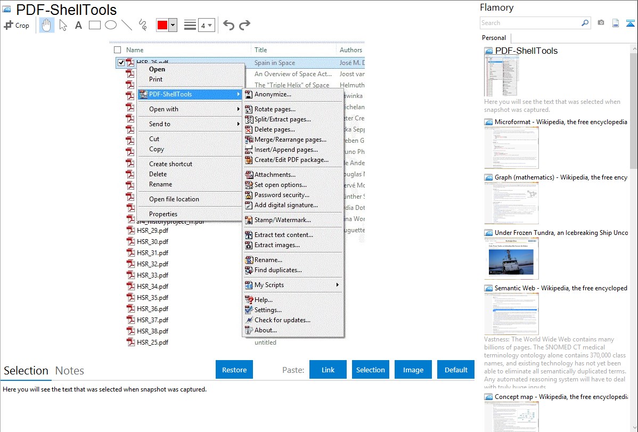The width and height of the screenshot is (638, 432).
Task: Choose Merge/Rearrange pages from menu
Action: click(290, 140)
